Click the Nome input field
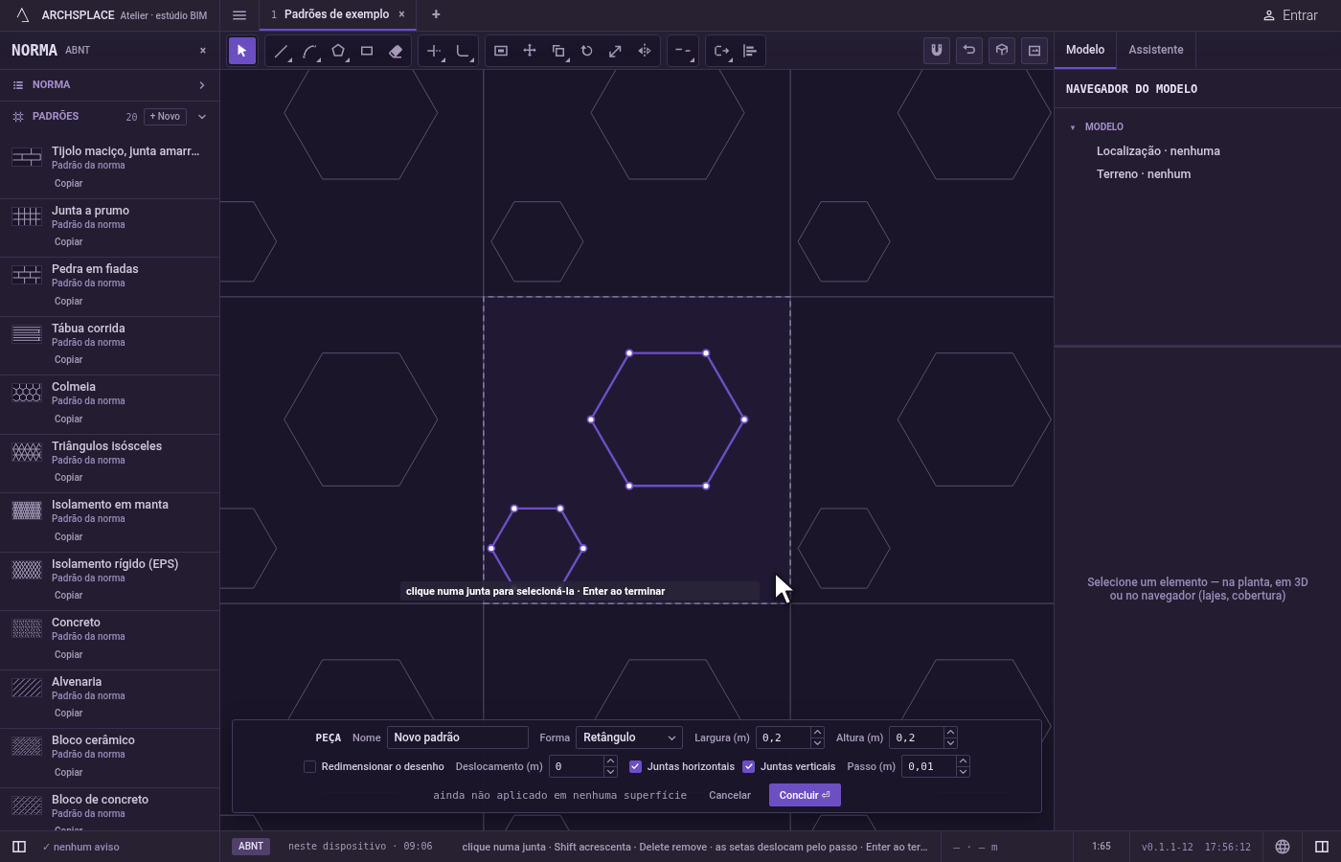 click(458, 737)
